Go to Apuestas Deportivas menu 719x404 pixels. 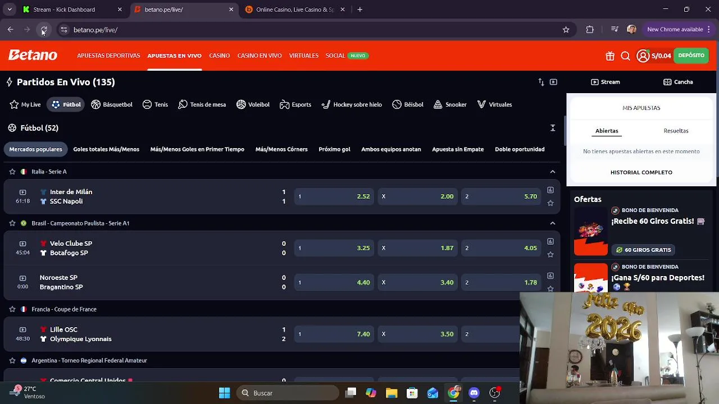coord(108,56)
